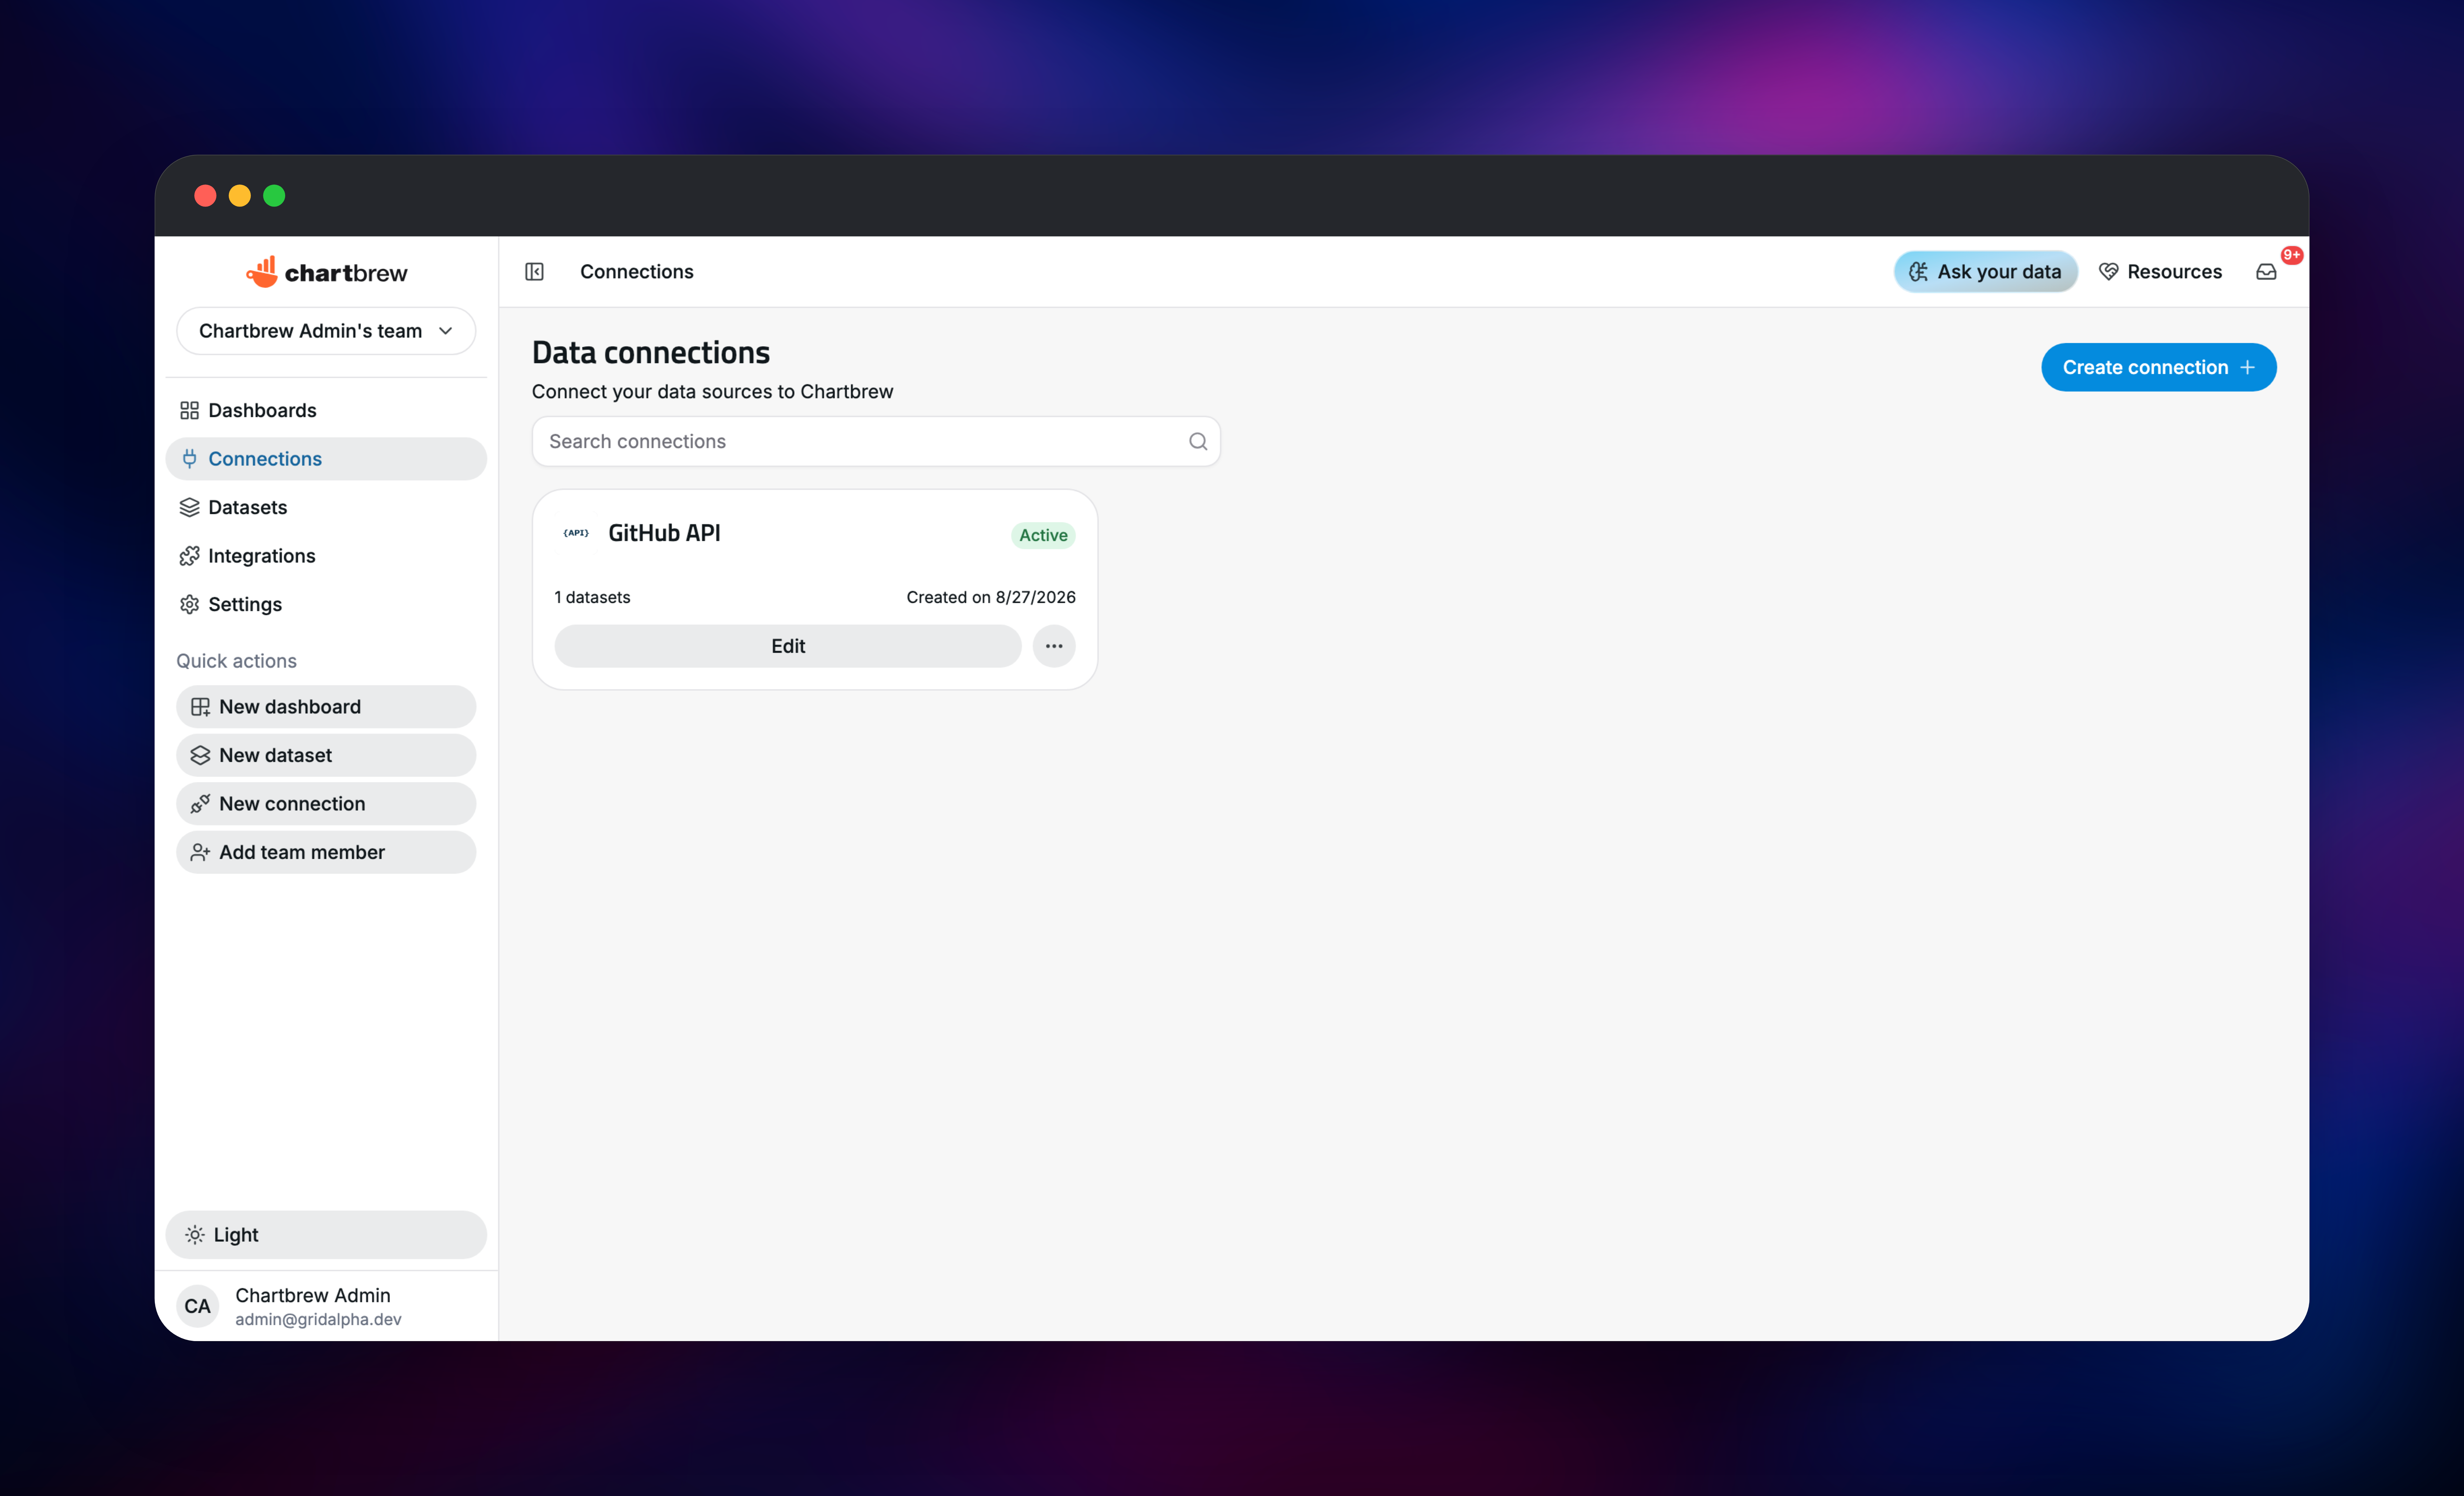Select Connections in sidebar
The height and width of the screenshot is (1496, 2464).
coord(326,459)
